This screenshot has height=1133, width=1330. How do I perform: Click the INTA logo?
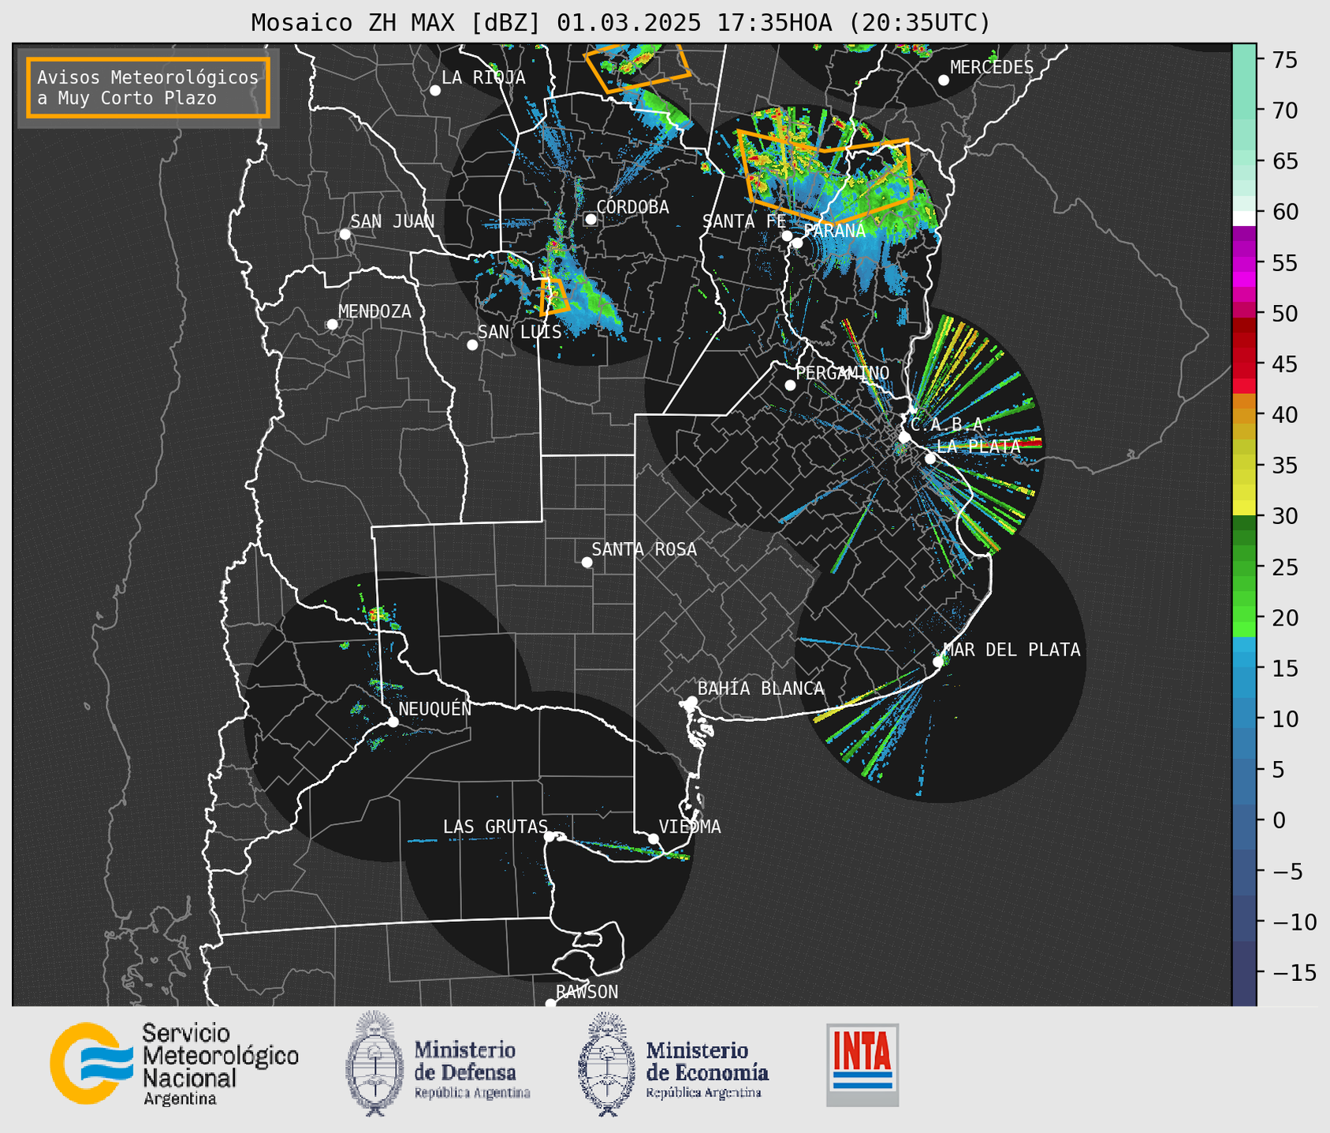[862, 1064]
